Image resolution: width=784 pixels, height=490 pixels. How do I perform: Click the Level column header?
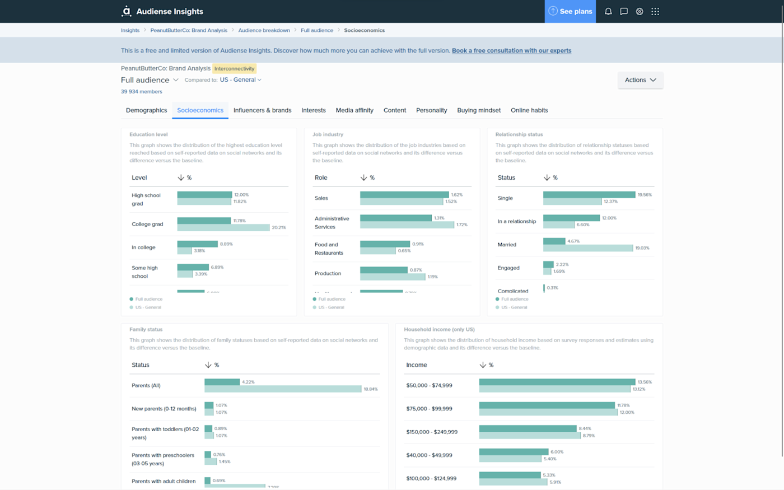139,178
